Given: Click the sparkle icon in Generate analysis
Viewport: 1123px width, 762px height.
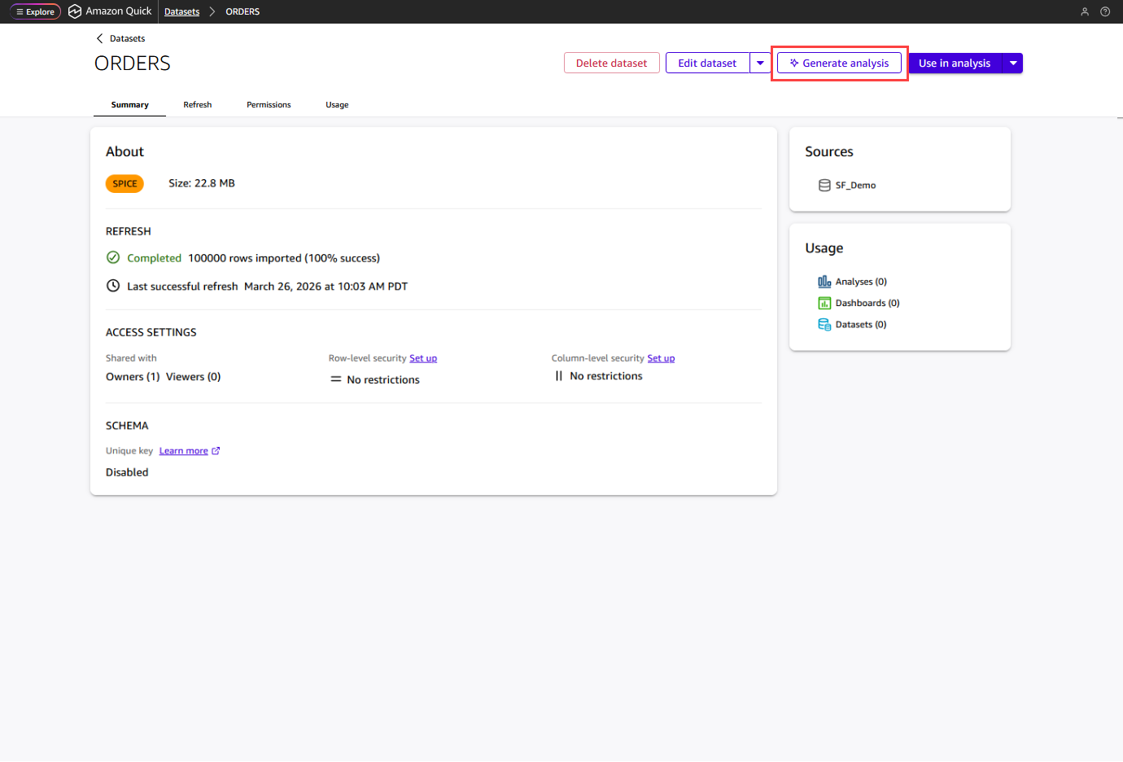Looking at the screenshot, I should tap(793, 63).
